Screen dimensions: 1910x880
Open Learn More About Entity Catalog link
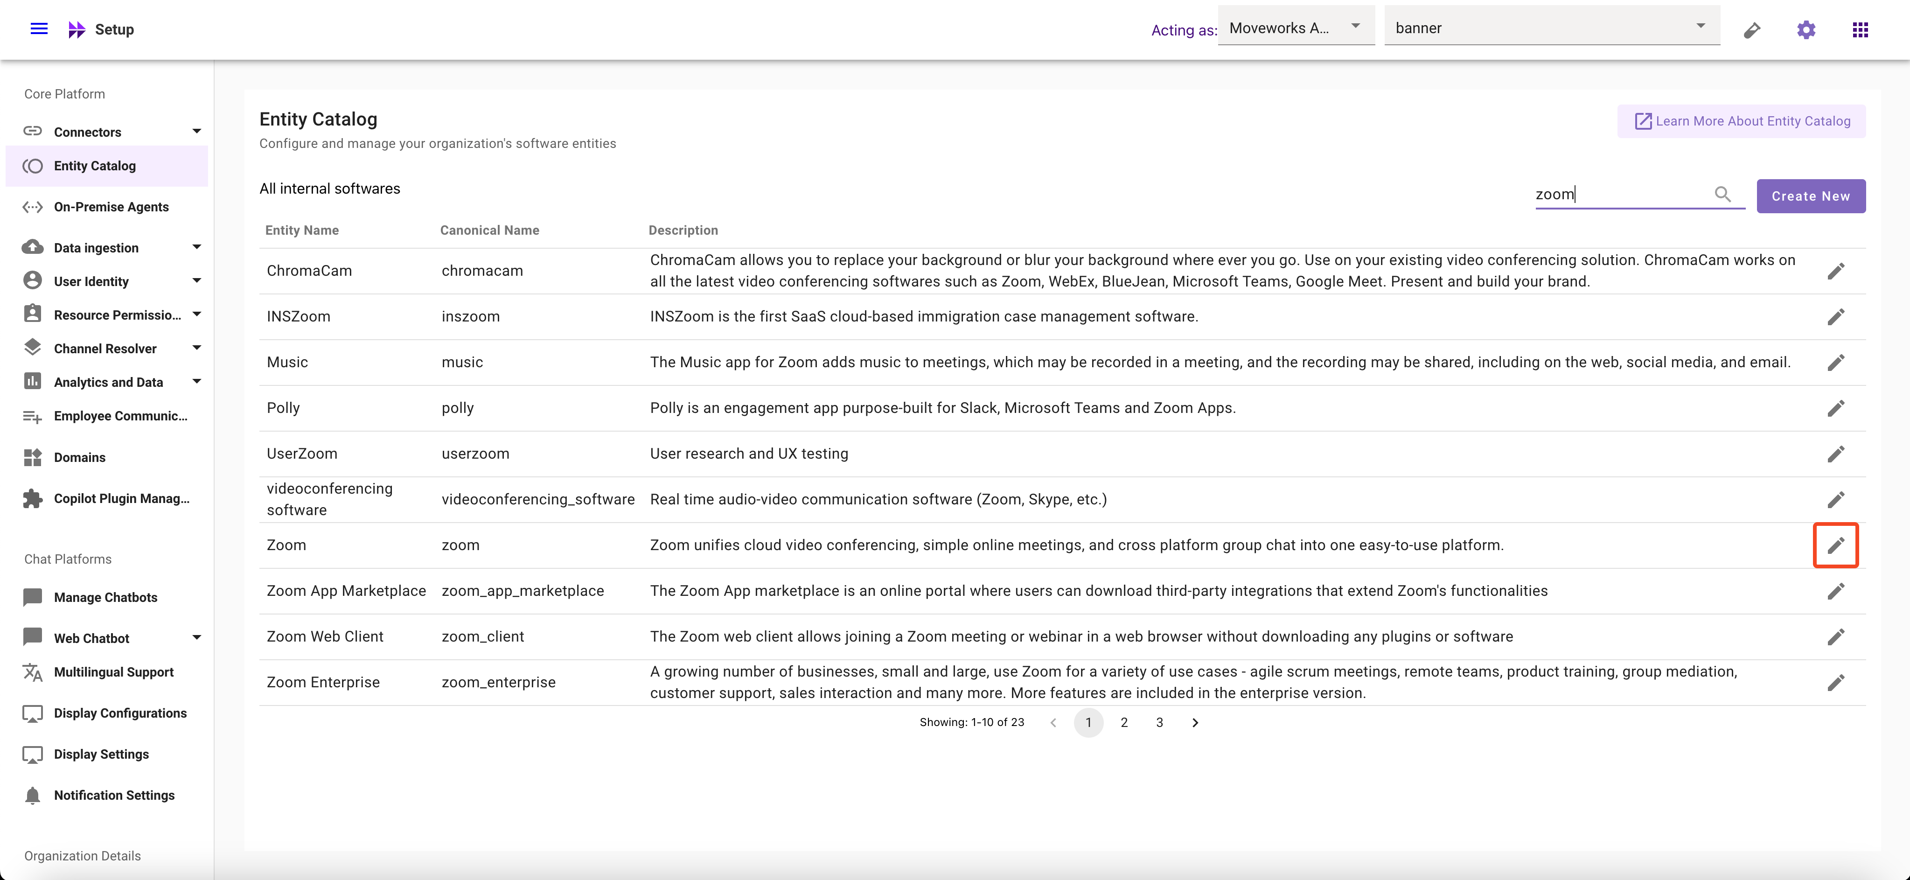point(1741,122)
